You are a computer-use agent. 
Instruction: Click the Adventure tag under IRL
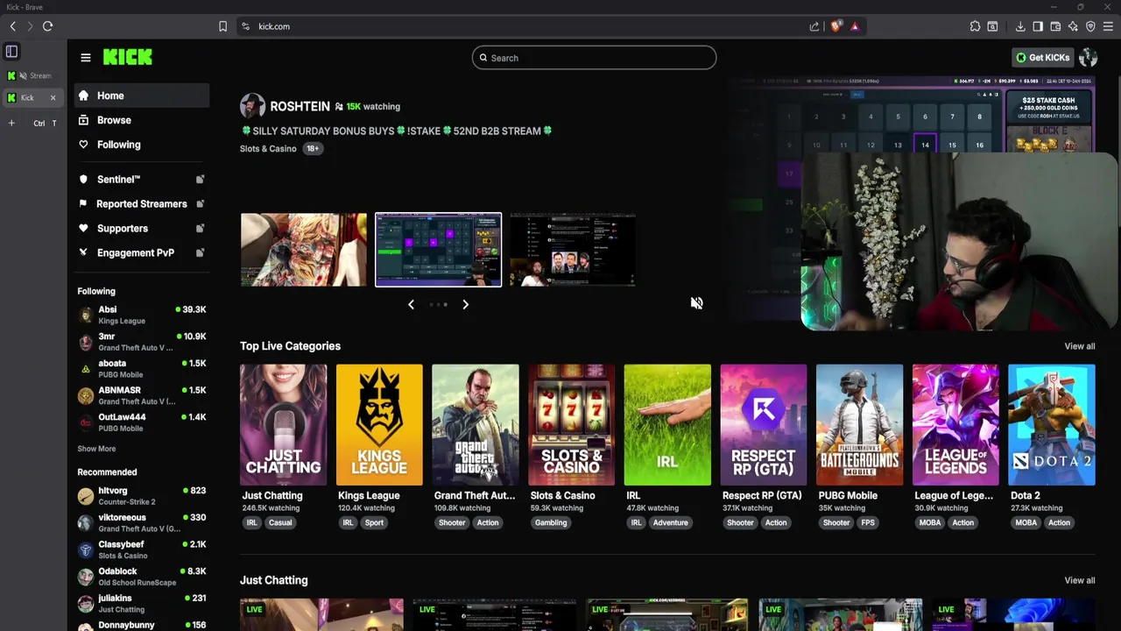pos(671,522)
